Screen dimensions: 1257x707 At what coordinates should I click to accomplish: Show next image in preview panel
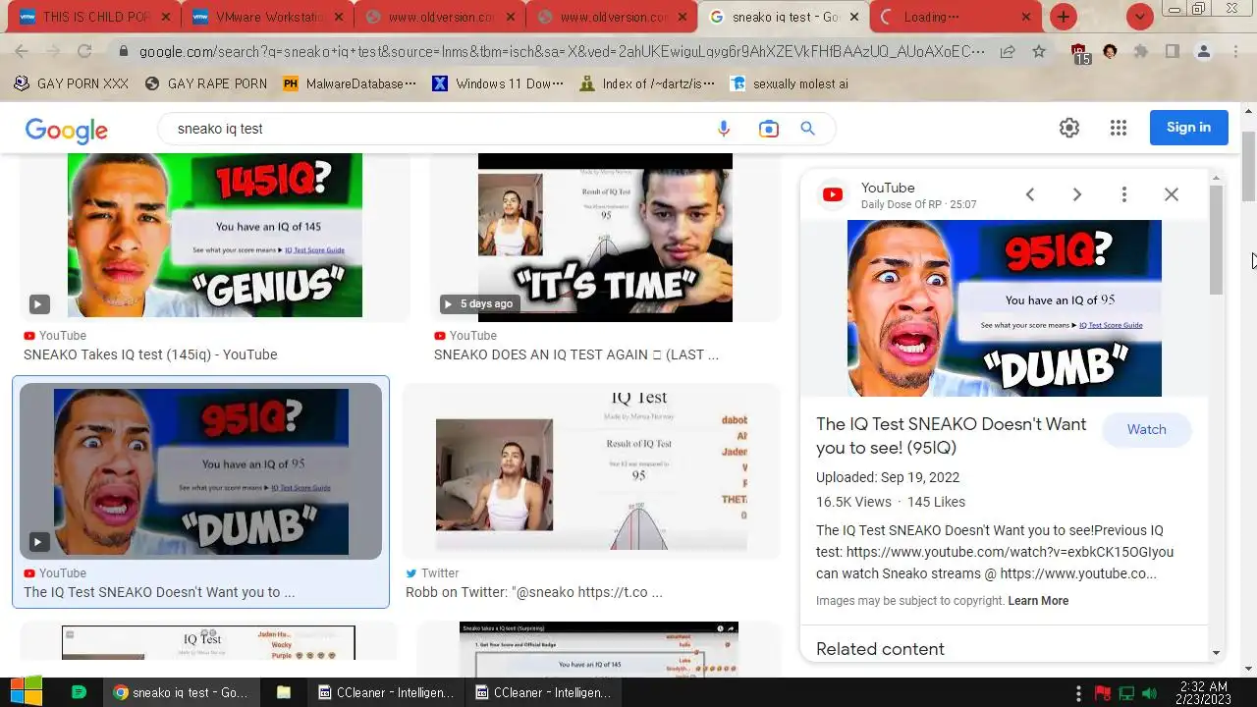point(1077,194)
